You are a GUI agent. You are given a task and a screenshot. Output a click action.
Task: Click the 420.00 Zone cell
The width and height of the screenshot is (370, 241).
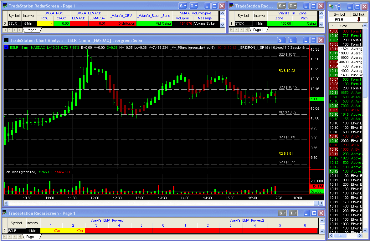click(280, 23)
